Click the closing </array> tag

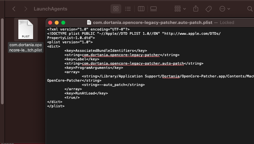pos(73,89)
